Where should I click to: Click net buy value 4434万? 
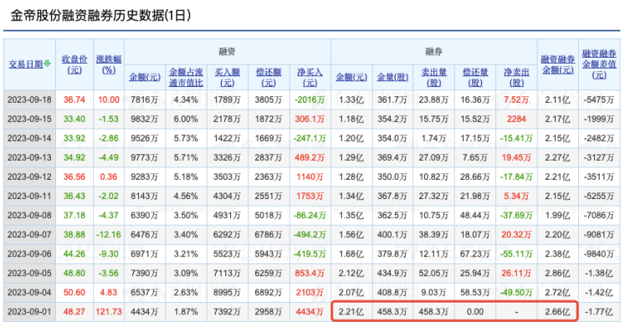point(310,311)
